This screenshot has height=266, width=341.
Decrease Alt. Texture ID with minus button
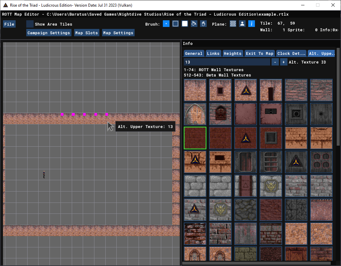(275, 62)
